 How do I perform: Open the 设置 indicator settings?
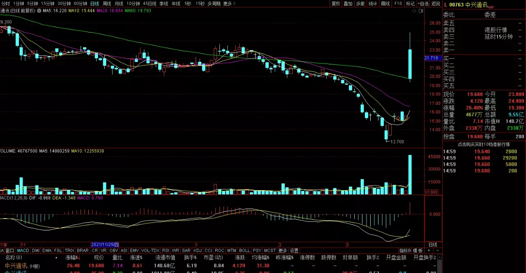294,250
